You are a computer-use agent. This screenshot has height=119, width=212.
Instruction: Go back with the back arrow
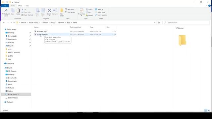tap(4, 23)
